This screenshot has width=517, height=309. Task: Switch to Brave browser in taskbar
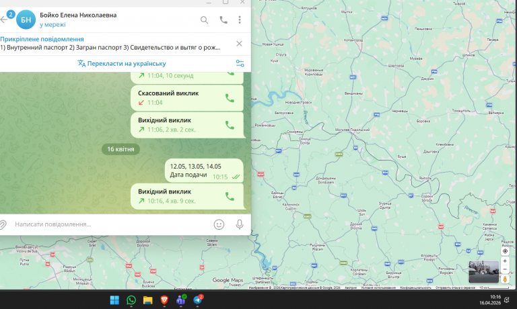[164, 300]
